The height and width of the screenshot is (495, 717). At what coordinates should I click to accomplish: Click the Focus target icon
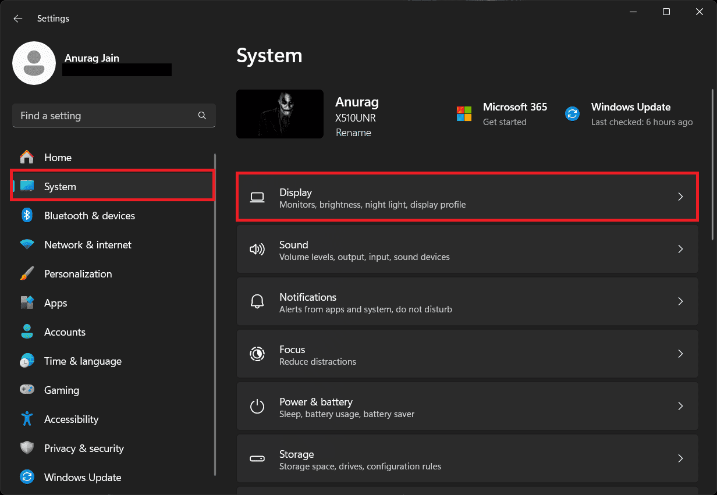pyautogui.click(x=257, y=354)
